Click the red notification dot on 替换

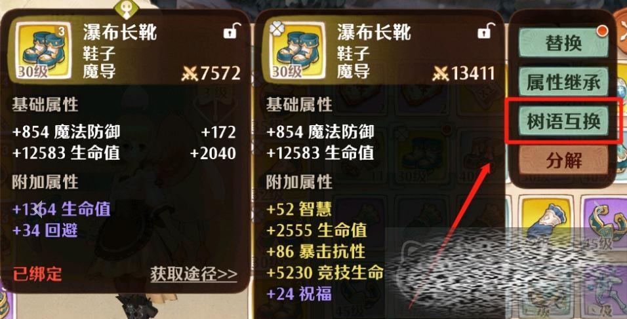(x=602, y=30)
